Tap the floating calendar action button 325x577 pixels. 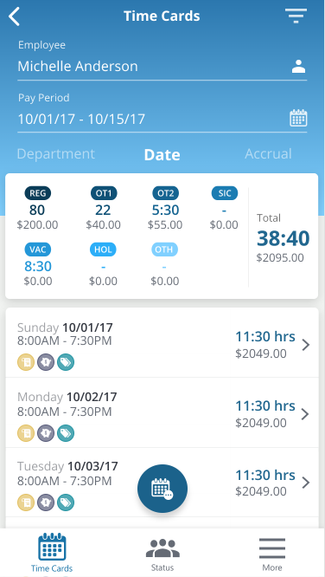(162, 489)
